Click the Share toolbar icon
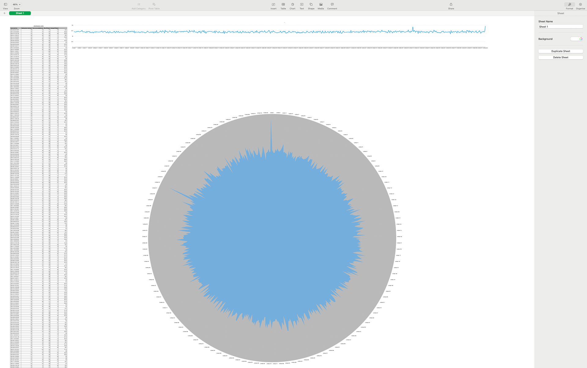Viewport: 587px width, 368px height. [451, 5]
